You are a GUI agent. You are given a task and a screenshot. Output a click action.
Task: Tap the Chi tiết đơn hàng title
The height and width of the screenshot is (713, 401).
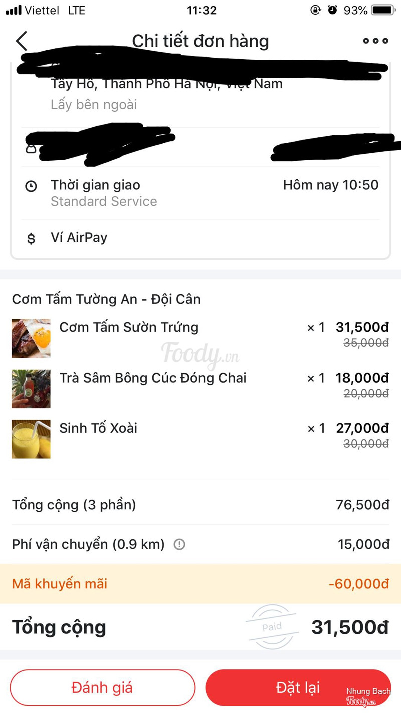[200, 41]
